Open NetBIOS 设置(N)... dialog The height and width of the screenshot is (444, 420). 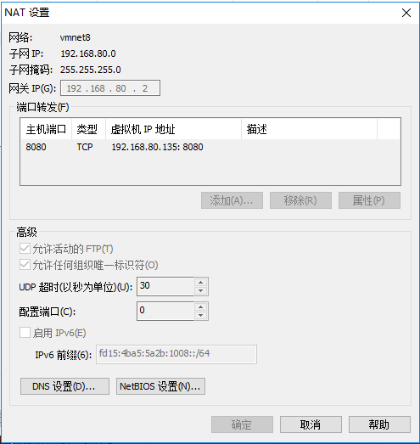click(x=160, y=386)
